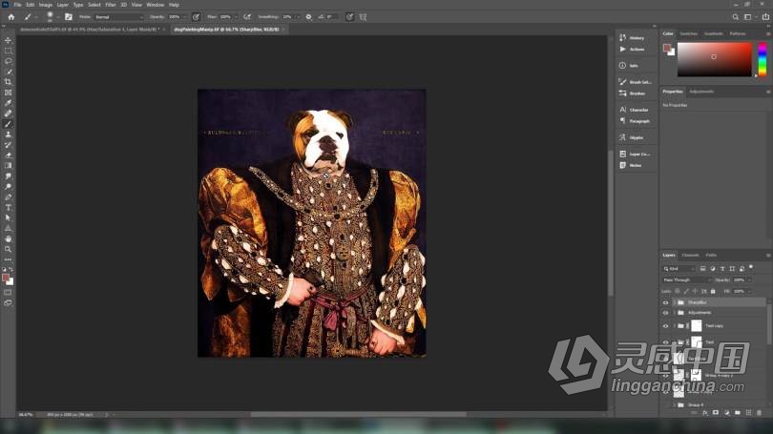
Task: Add layer style with fx icon
Action: coord(705,413)
